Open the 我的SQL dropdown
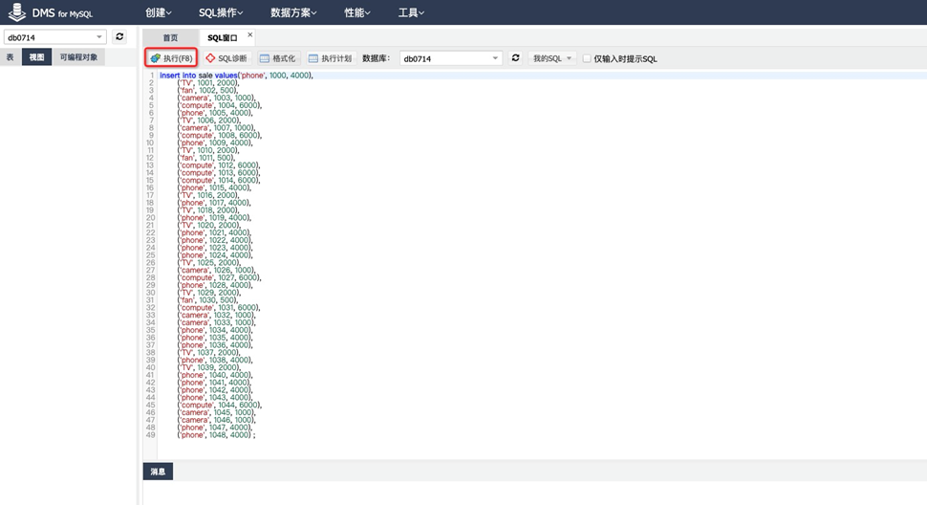Image resolution: width=927 pixels, height=505 pixels. pyautogui.click(x=552, y=58)
